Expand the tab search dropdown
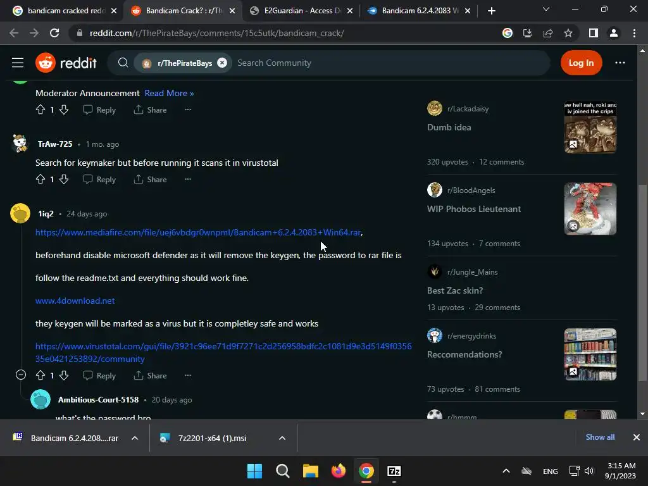Image resolution: width=648 pixels, height=486 pixels. pos(546,9)
